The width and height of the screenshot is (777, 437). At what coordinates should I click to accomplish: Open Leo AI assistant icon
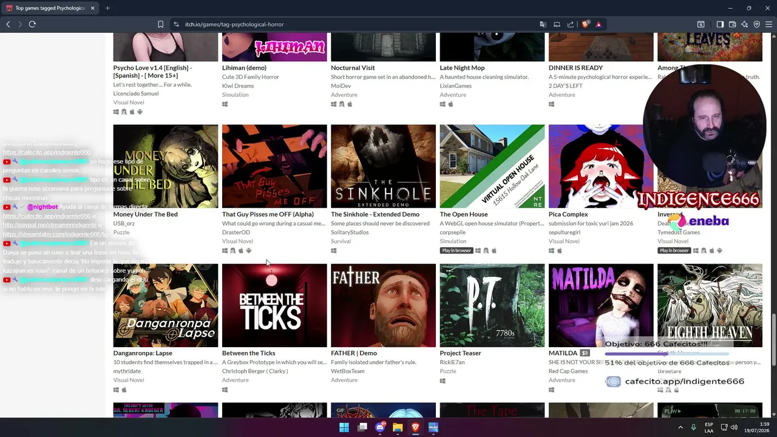[x=745, y=24]
